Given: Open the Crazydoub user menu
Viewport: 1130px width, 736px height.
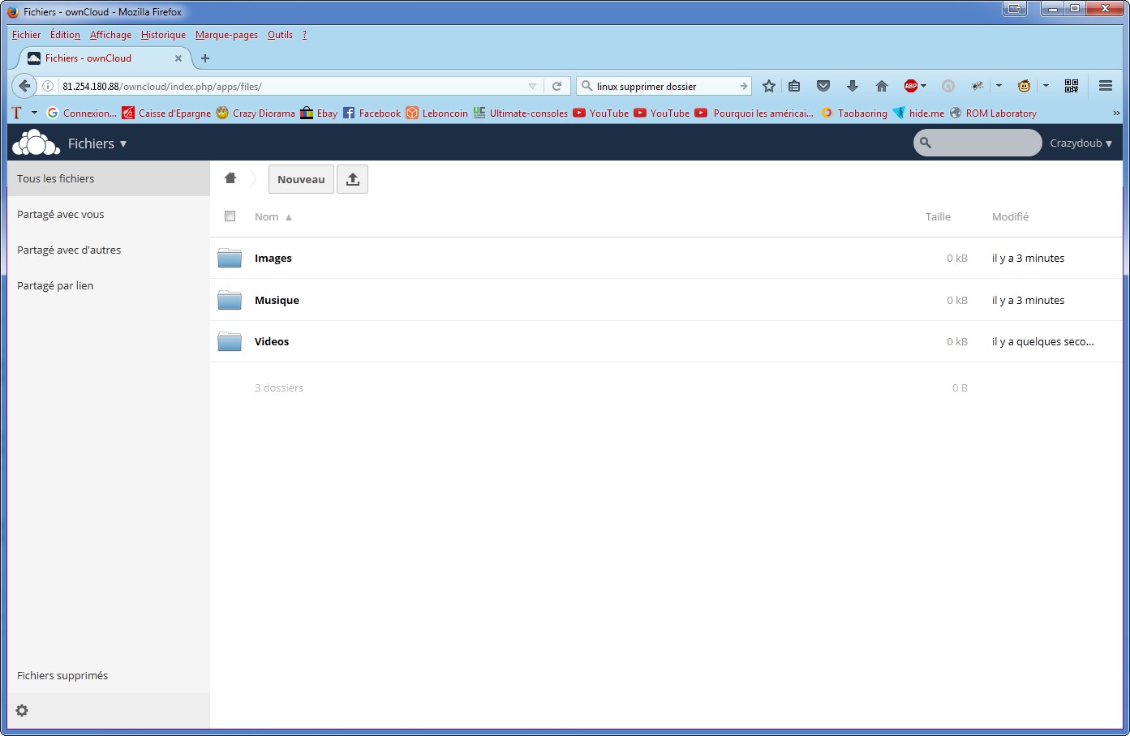Looking at the screenshot, I should (x=1081, y=143).
